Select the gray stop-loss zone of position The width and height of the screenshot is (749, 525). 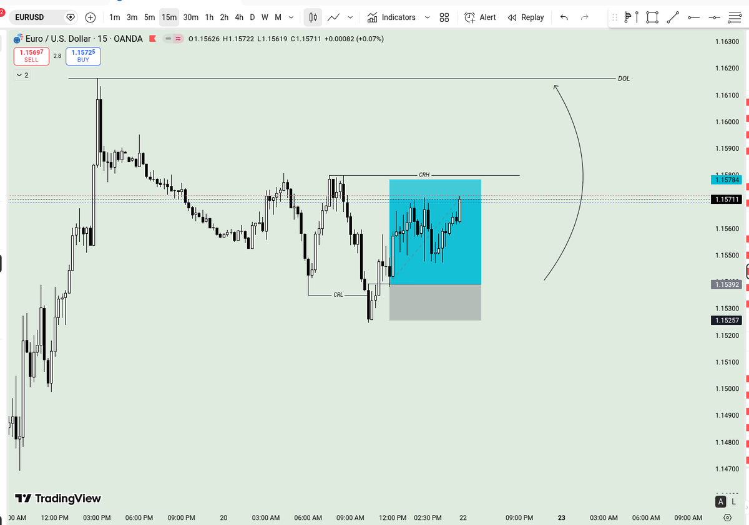pos(435,302)
